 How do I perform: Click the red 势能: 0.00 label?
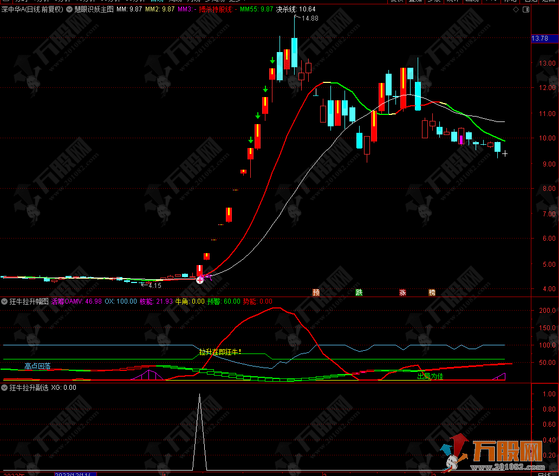tap(258, 301)
